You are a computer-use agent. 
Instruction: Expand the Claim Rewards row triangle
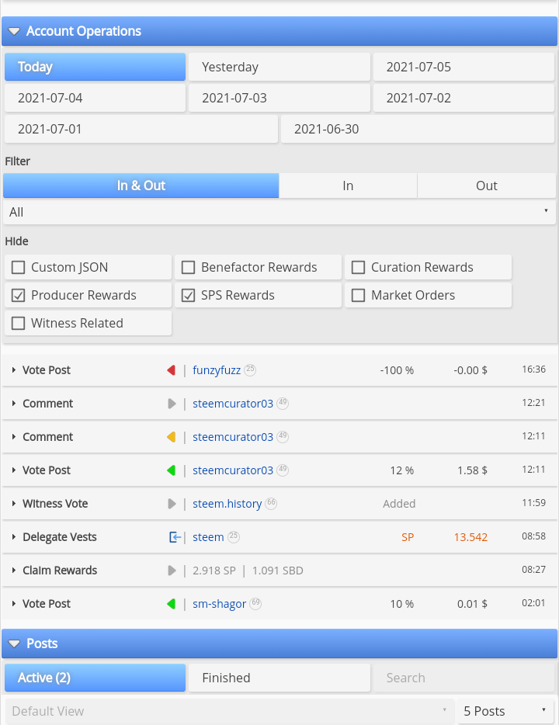coord(14,570)
